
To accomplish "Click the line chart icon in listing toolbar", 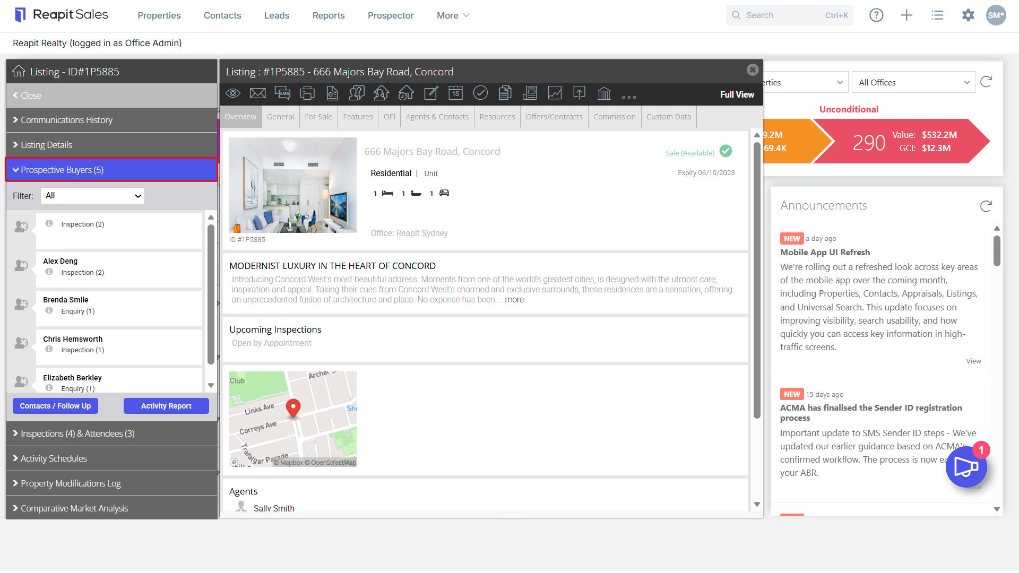I will pos(555,93).
